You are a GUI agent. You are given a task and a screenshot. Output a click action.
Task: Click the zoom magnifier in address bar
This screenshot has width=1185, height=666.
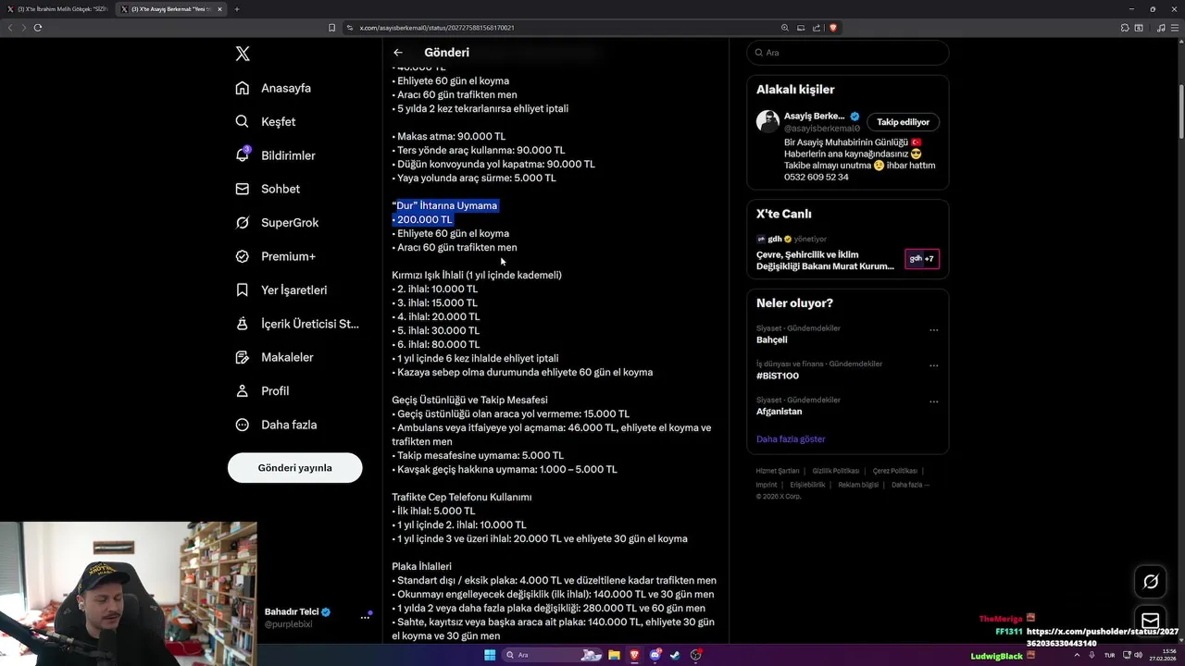tap(785, 28)
